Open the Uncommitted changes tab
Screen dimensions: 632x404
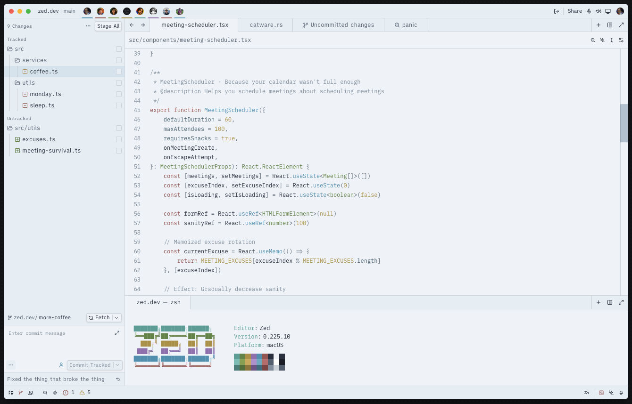[339, 25]
